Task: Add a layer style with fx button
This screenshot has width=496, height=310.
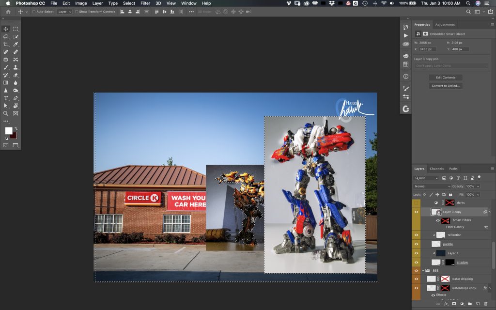Action: pyautogui.click(x=446, y=304)
